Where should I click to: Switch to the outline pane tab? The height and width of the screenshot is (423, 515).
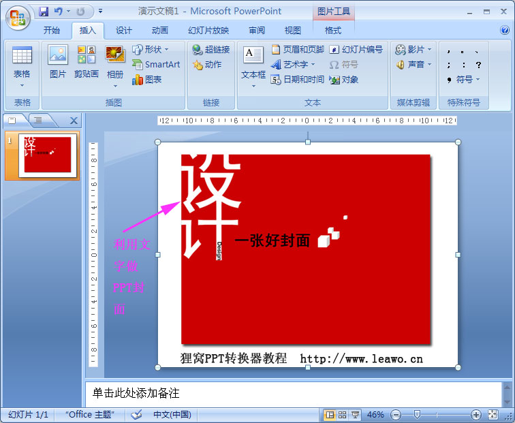coord(38,120)
